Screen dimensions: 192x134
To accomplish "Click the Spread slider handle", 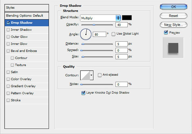I will (81, 50).
